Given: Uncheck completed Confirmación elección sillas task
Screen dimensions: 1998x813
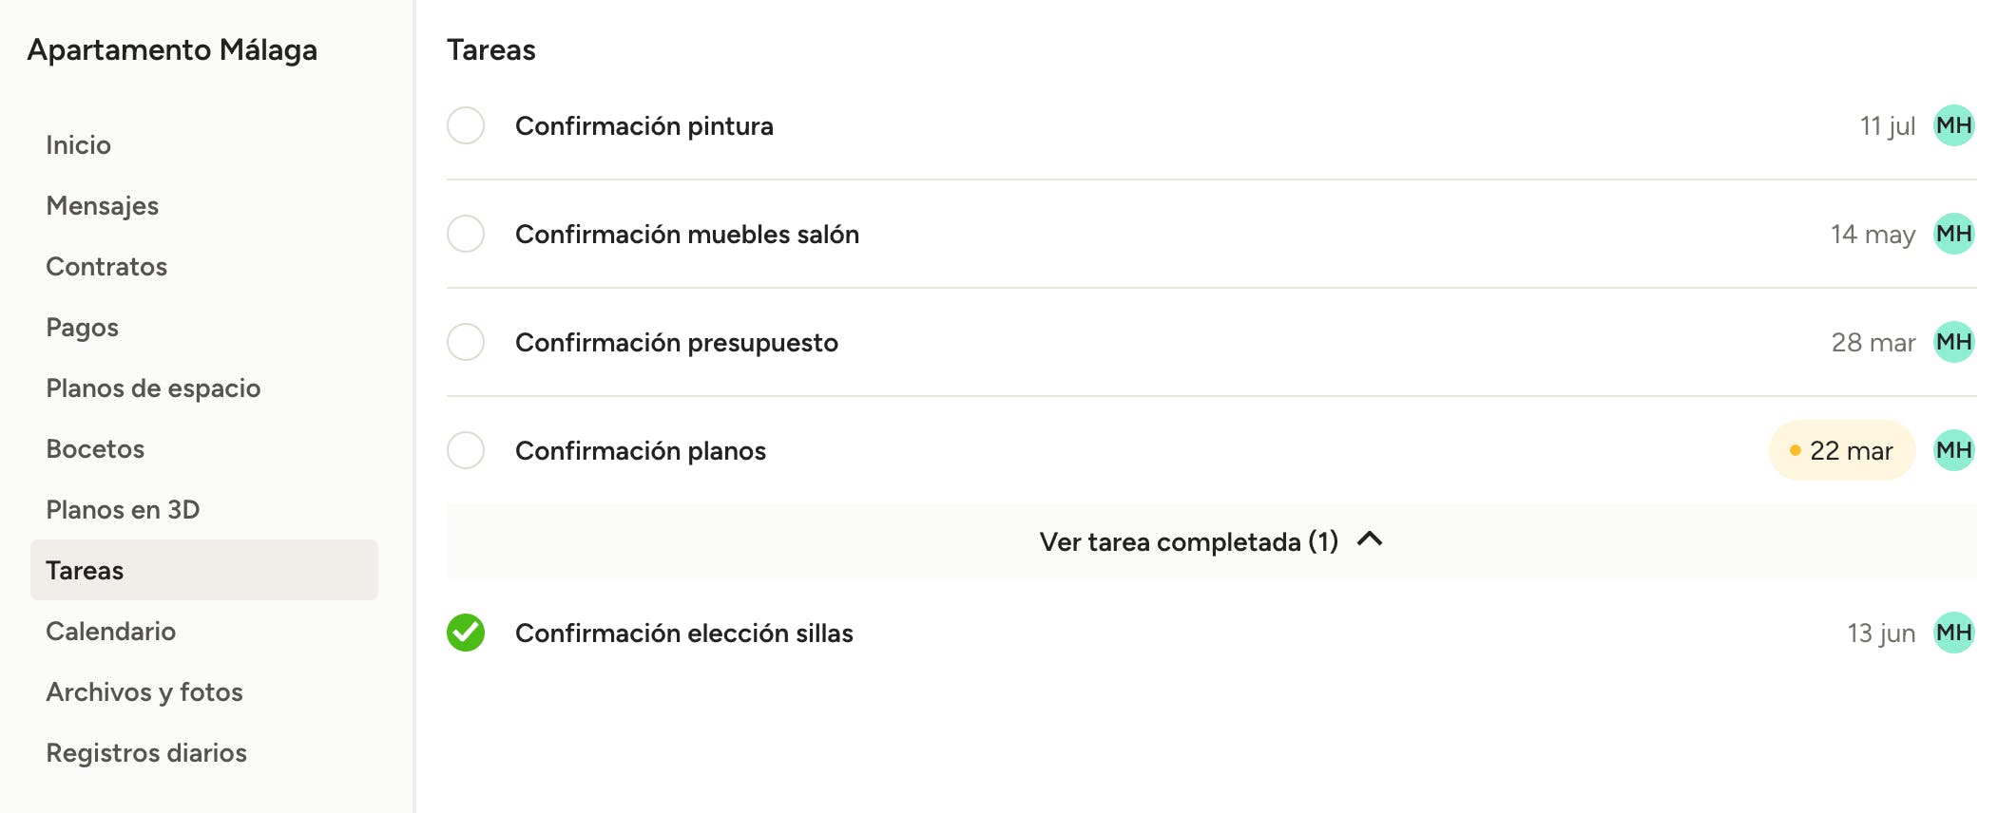Looking at the screenshot, I should click(x=466, y=633).
